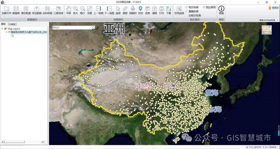Click the 搜地点 place search field
The width and height of the screenshot is (280, 149).
coord(72,27)
